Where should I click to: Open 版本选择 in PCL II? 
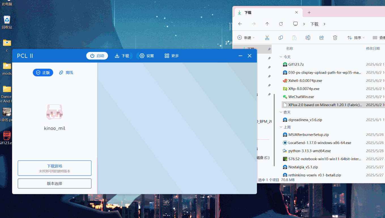pos(54,184)
